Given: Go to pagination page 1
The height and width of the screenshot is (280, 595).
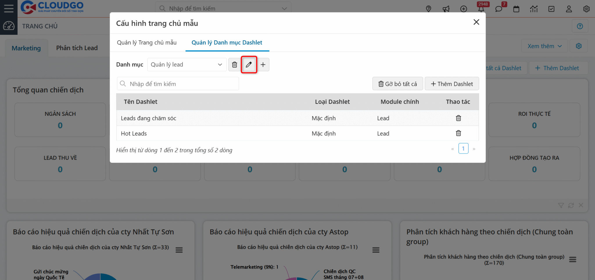Looking at the screenshot, I should pyautogui.click(x=463, y=149).
